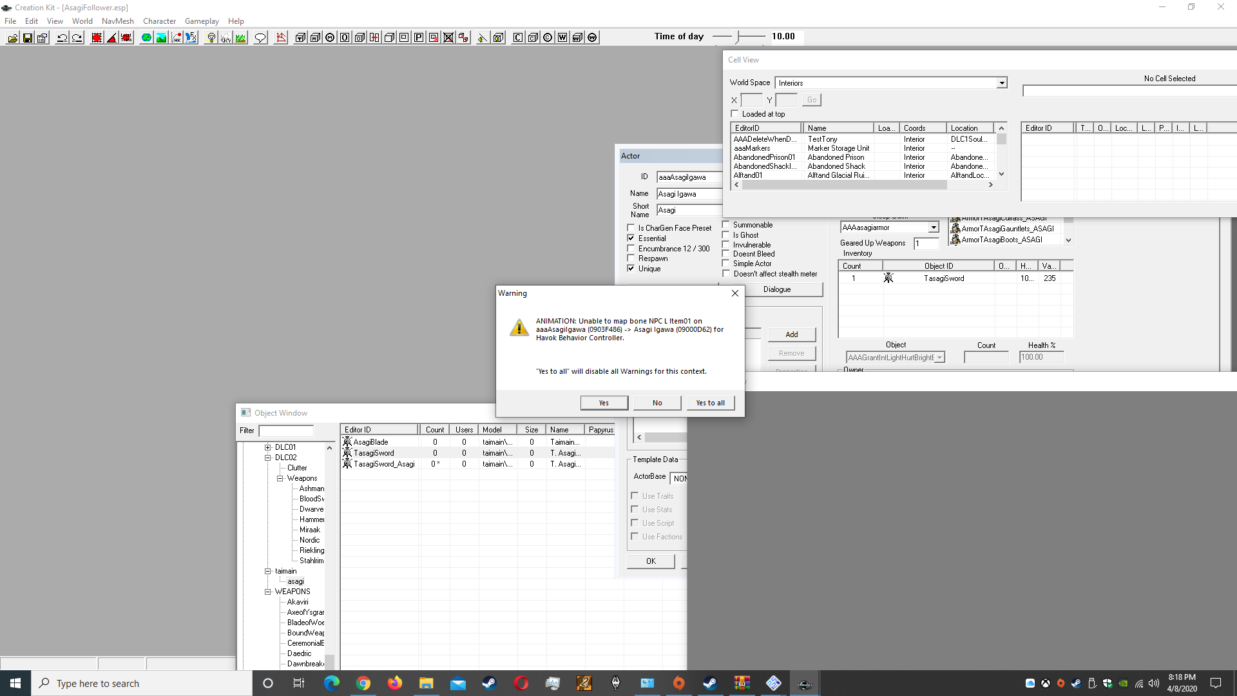Toggle the SKY toolbar icon
Screen dimensions: 1237x696
pos(225,37)
